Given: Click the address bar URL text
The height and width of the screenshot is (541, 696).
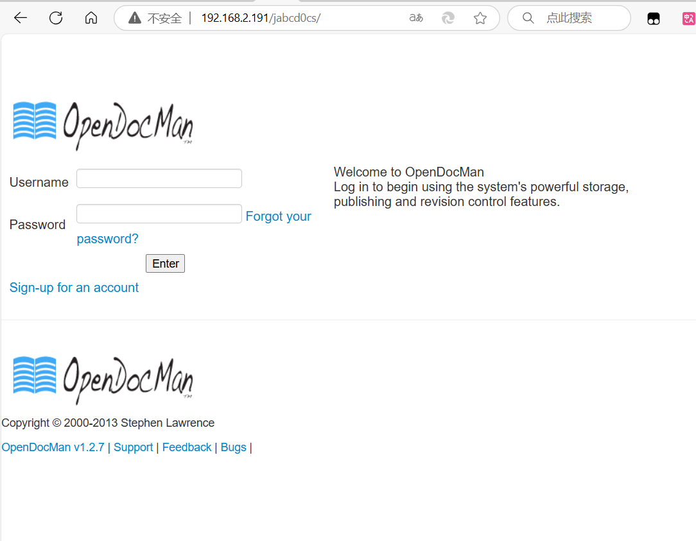Looking at the screenshot, I should [x=261, y=18].
